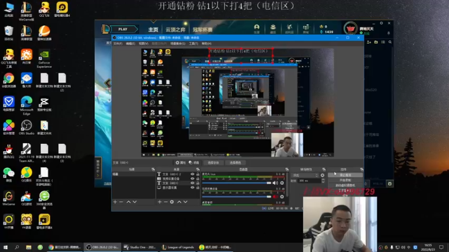Undock the controls (控件) panel
Image resolution: width=449 pixels, height=252 pixels.
(x=361, y=170)
